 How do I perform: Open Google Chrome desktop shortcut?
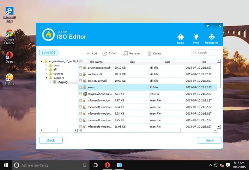[9, 37]
